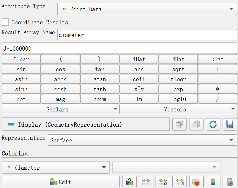
Task: Paste display properties icon
Action: click(196, 124)
